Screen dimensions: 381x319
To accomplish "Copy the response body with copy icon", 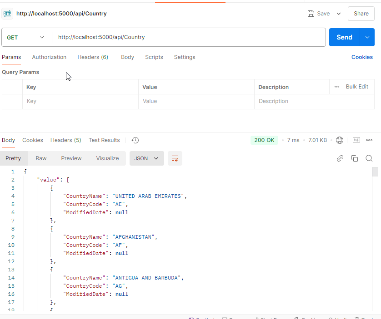I will coord(355,158).
